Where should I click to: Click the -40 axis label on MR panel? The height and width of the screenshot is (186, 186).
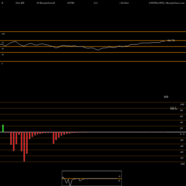(x=182, y=146)
